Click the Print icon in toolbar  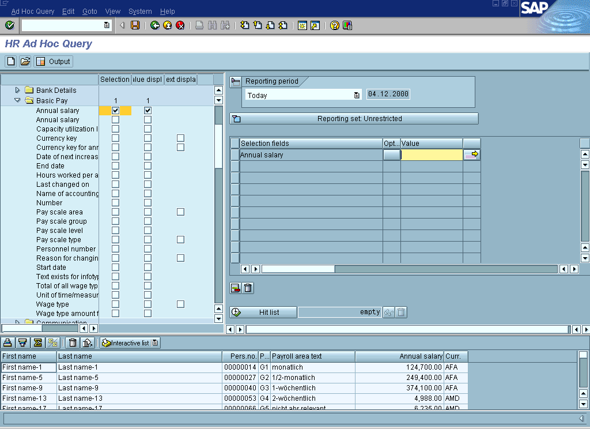(199, 25)
